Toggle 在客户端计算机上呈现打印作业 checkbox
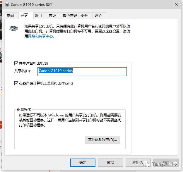This screenshot has height=172, width=183. click(x=16, y=83)
